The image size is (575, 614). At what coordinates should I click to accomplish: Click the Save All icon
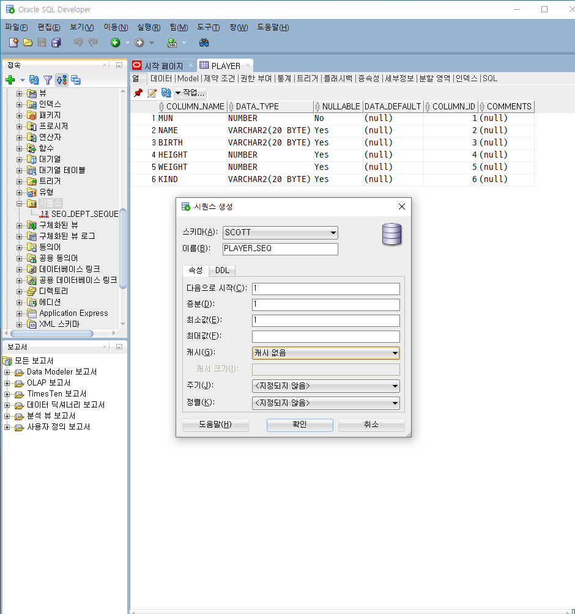56,42
